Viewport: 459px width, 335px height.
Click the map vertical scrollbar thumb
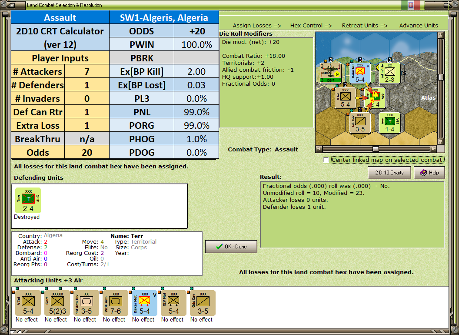[x=441, y=77]
